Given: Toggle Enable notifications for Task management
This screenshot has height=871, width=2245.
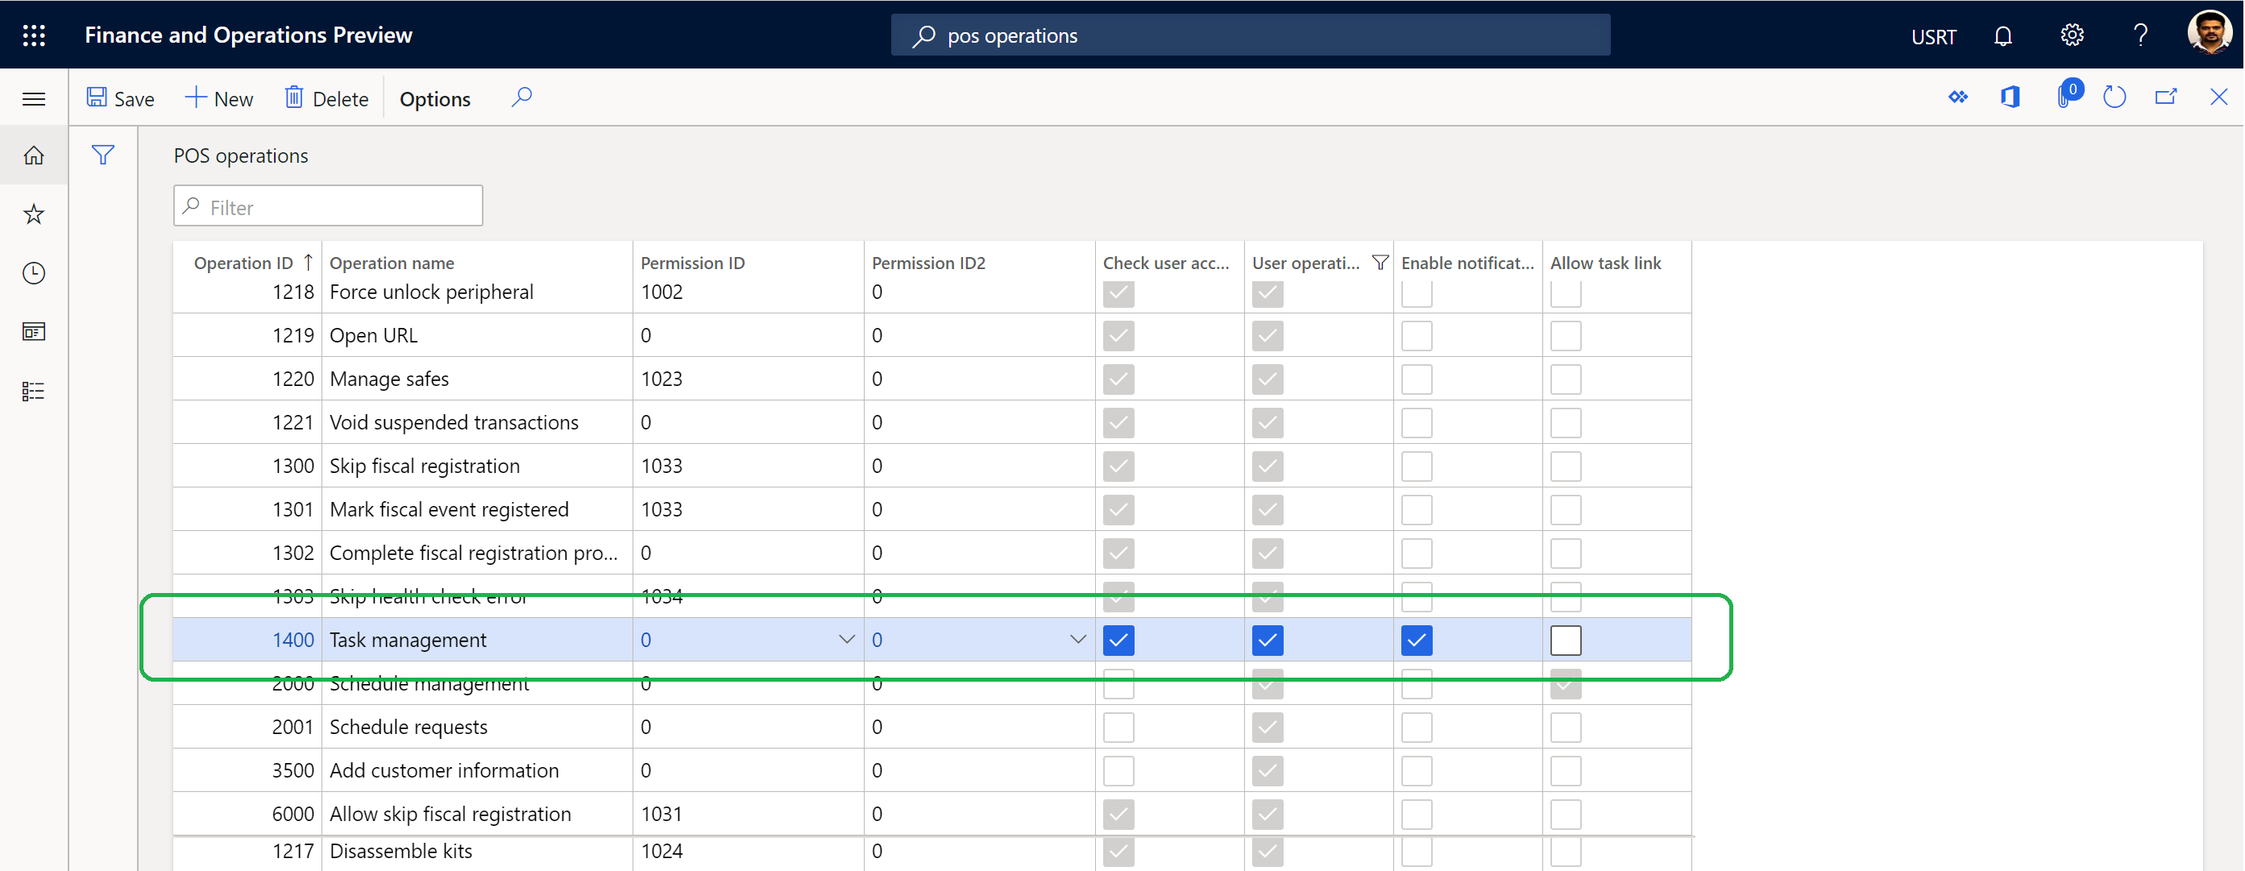Looking at the screenshot, I should pyautogui.click(x=1414, y=639).
